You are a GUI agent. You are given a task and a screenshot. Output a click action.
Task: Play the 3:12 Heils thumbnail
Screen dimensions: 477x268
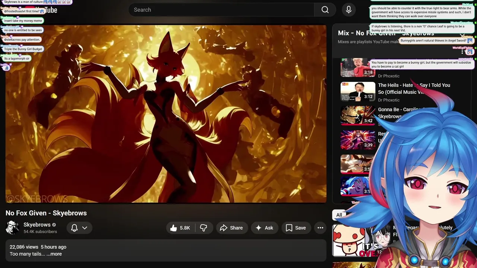[358, 92]
